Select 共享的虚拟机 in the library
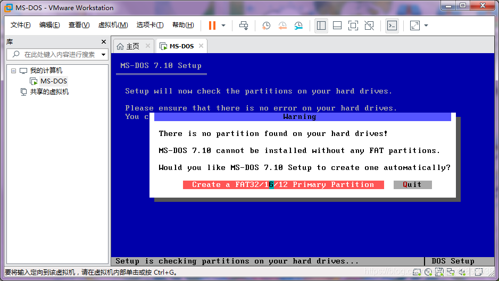 (49, 92)
